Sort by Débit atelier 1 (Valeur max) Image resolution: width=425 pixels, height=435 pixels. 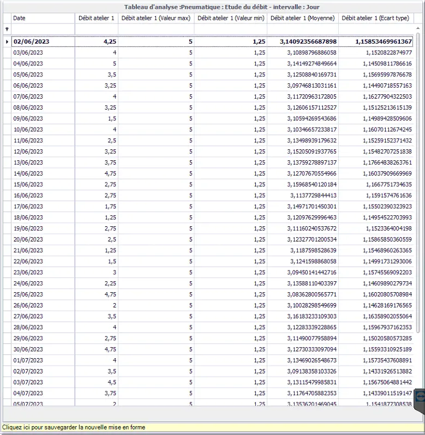coord(156,18)
